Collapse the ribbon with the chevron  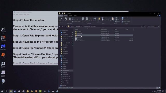coord(158,16)
